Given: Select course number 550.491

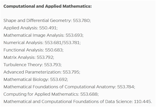Looking at the screenshot, I should tap(48, 28).
